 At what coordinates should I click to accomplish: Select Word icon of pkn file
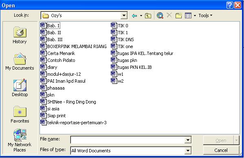(x=44, y=95)
